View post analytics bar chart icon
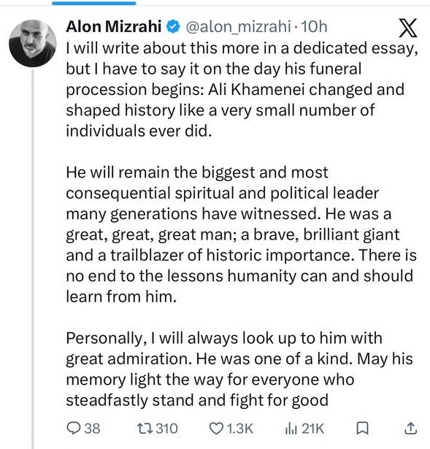 pos(291,429)
